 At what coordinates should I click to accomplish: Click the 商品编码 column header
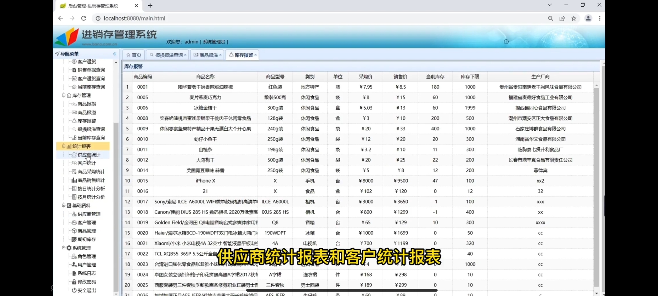pos(143,77)
